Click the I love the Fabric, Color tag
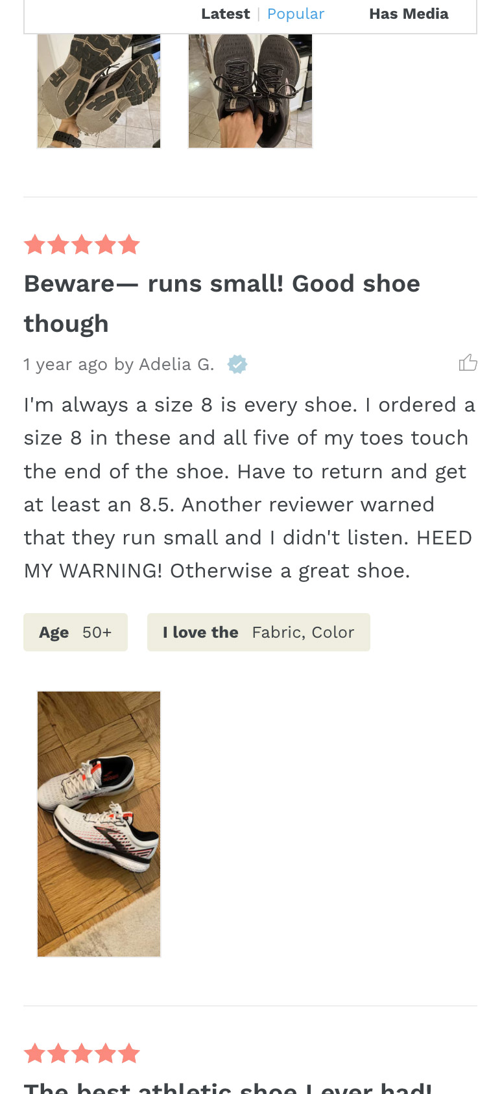This screenshot has width=502, height=1094. [258, 632]
